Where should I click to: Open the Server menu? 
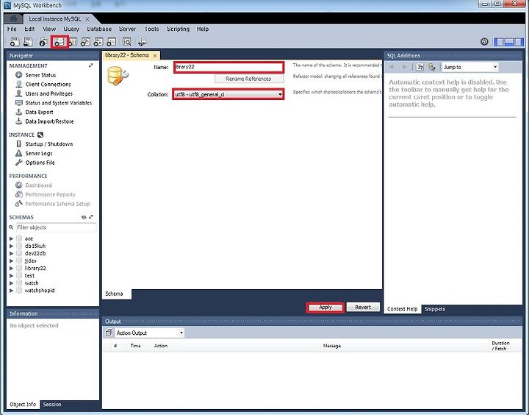coord(128,29)
